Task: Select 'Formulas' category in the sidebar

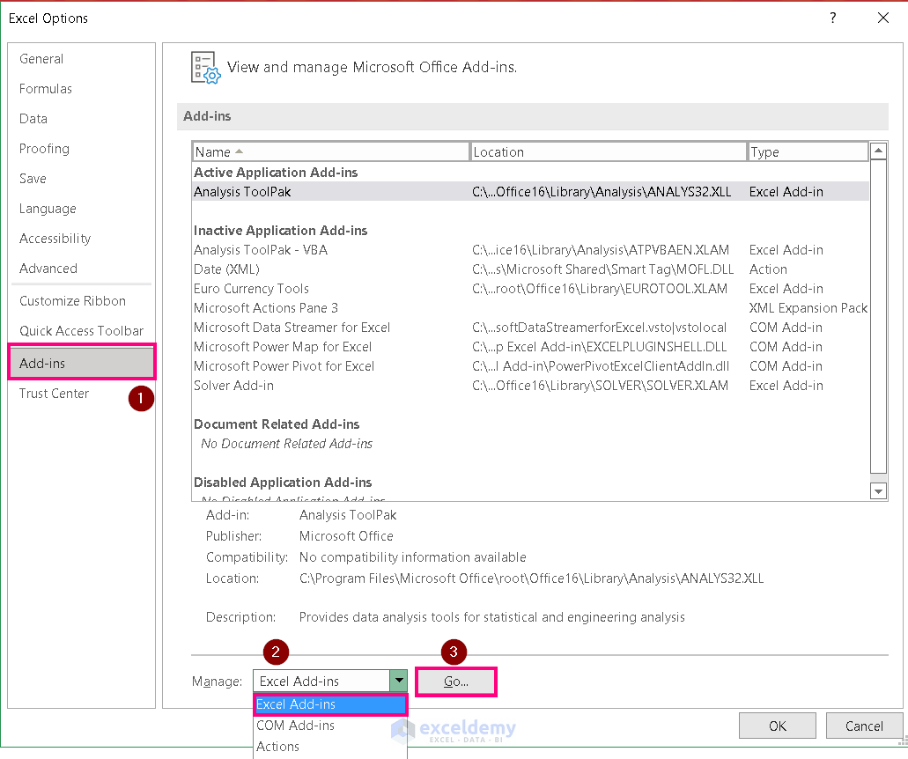Action: point(45,89)
